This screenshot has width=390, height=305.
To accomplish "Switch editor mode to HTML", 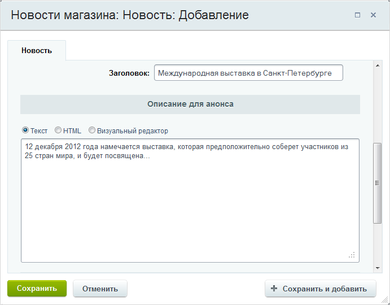I will [58, 130].
